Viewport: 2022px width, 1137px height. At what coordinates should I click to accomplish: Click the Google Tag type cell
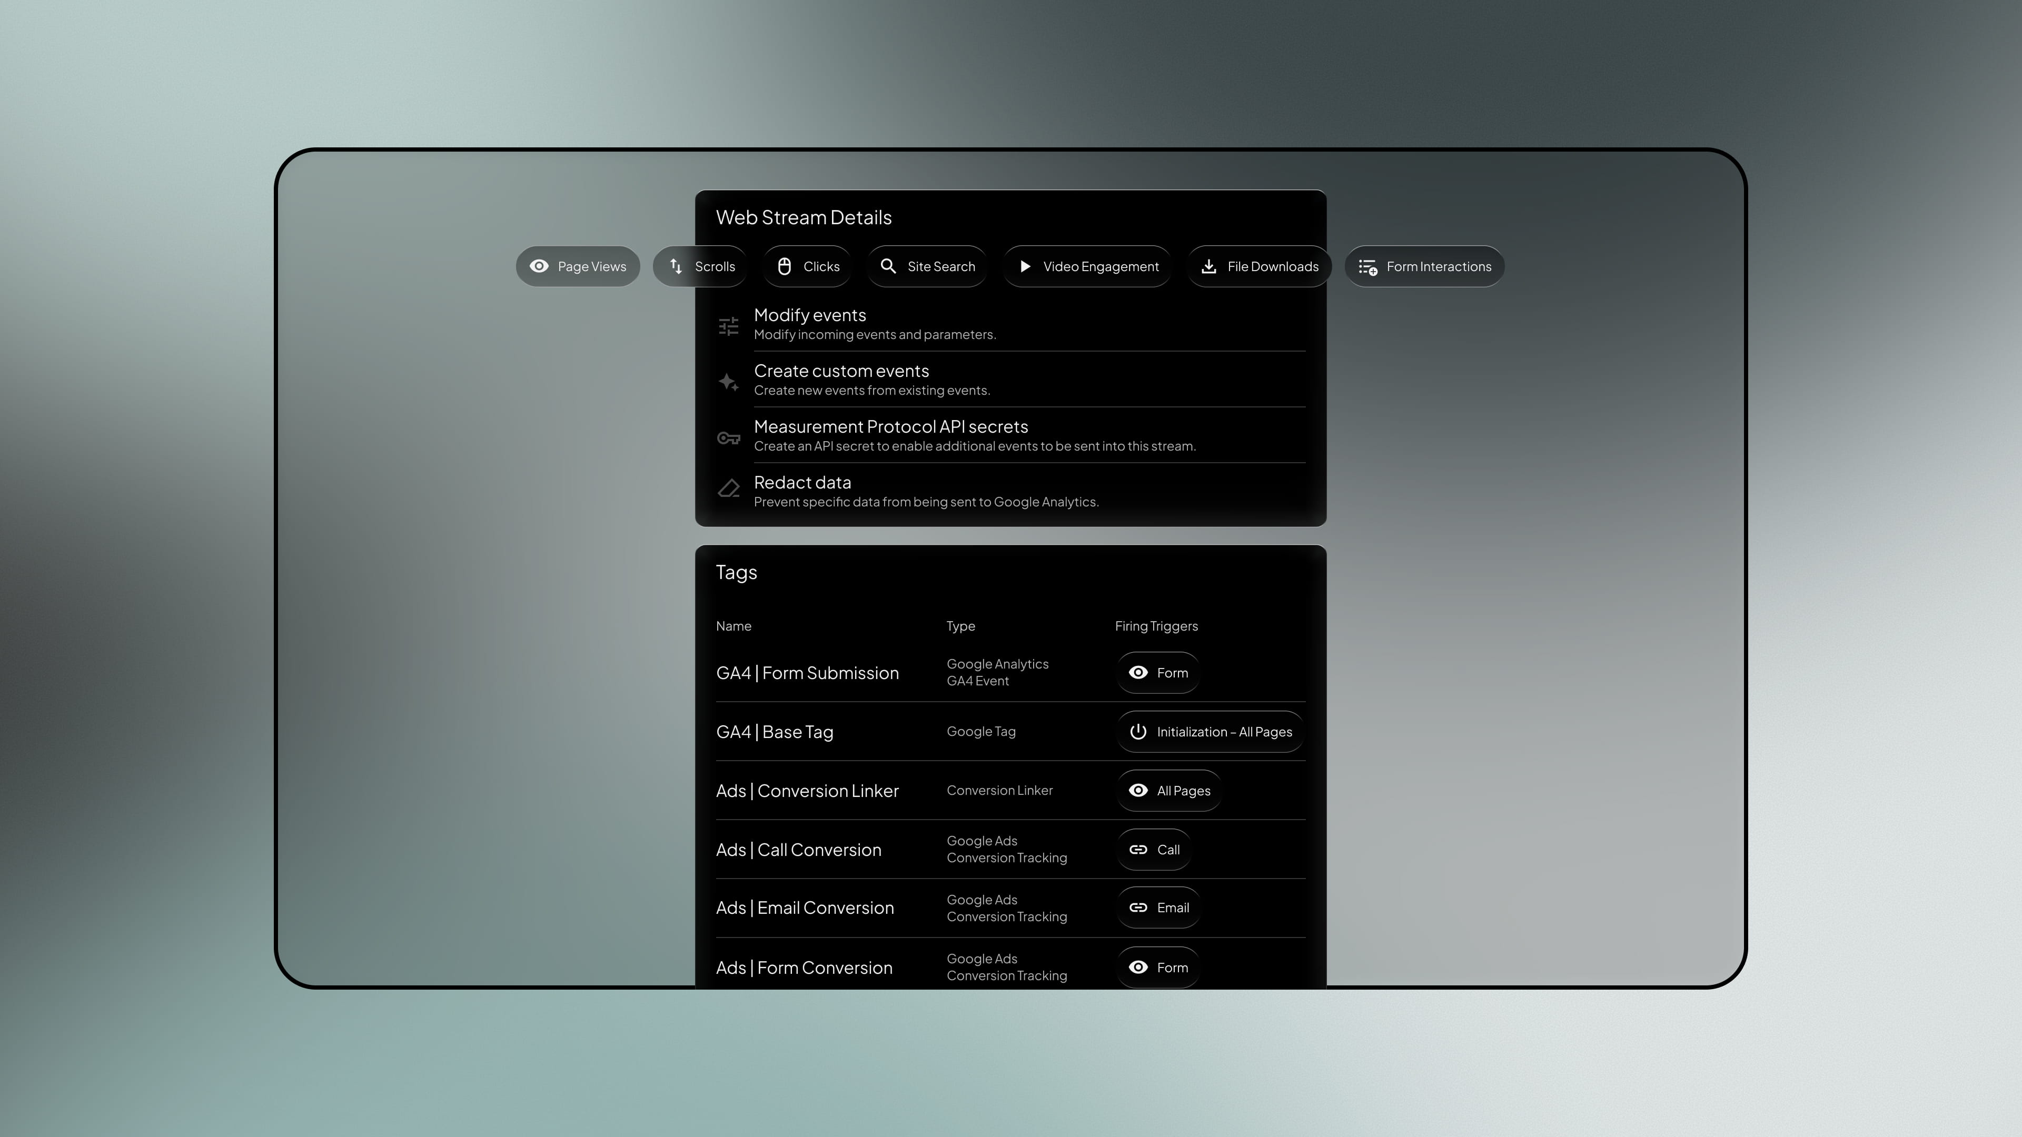(x=981, y=731)
